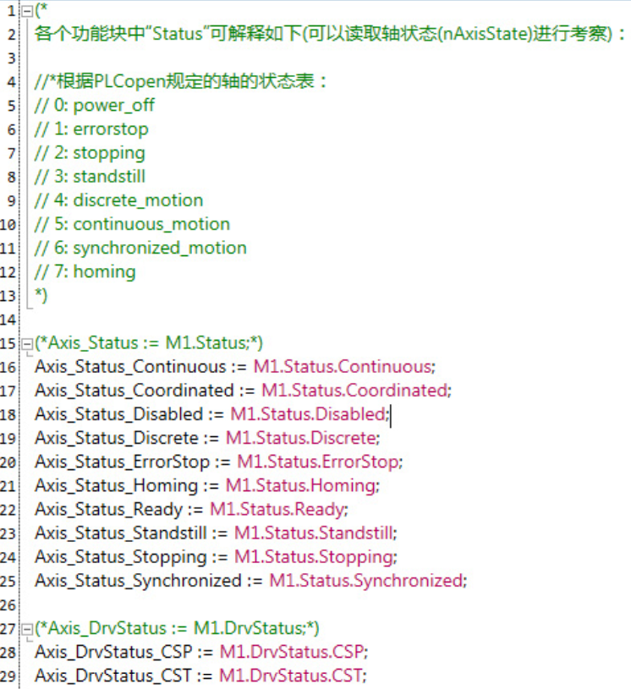Collapse the Axis_Status comment fold at line 15
Screen dimensions: 631x689
pyautogui.click(x=27, y=343)
